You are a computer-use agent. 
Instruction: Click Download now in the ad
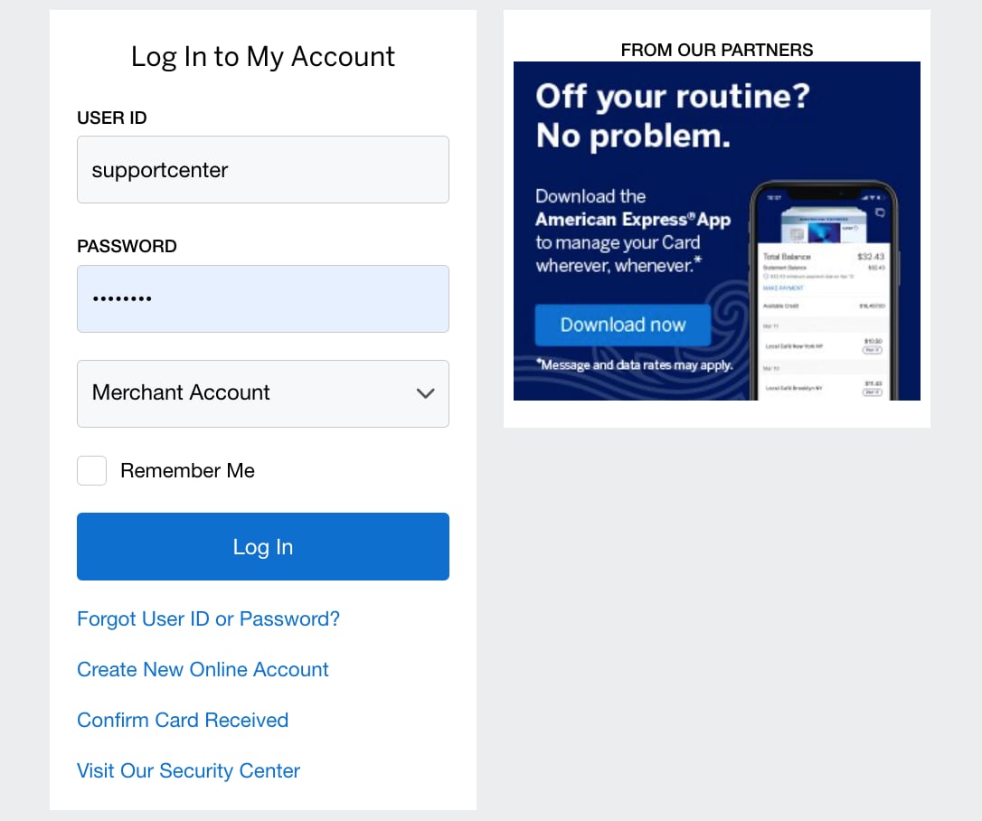click(623, 326)
